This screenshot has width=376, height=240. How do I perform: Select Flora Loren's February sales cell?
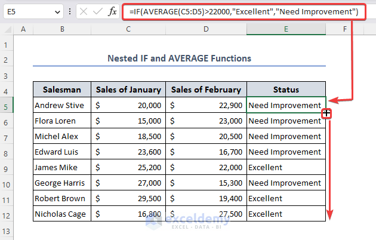point(205,121)
